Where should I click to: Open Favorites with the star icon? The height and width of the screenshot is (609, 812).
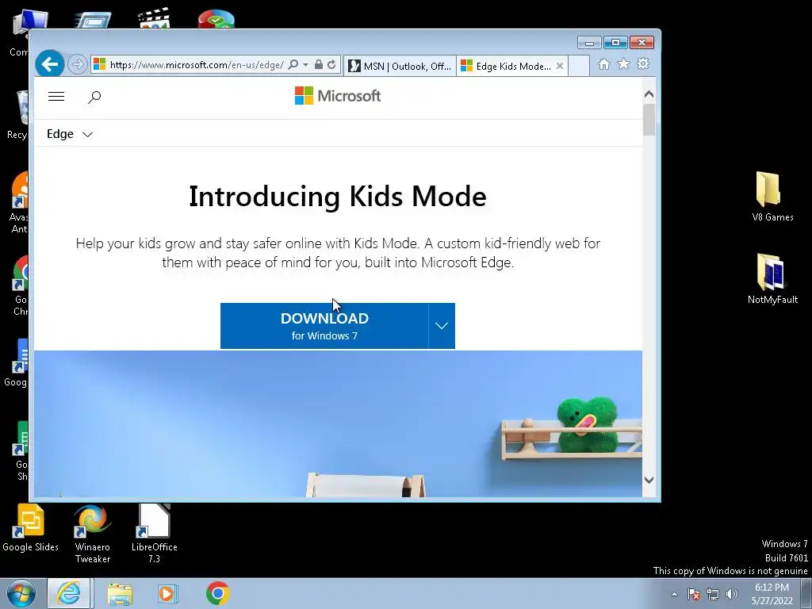coord(623,63)
